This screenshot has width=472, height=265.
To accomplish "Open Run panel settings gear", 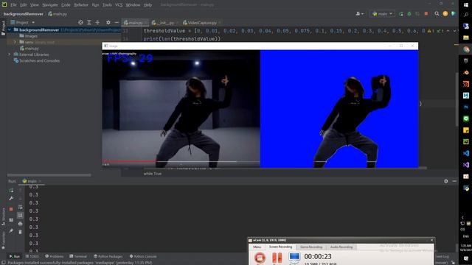I will pyautogui.click(x=445, y=181).
